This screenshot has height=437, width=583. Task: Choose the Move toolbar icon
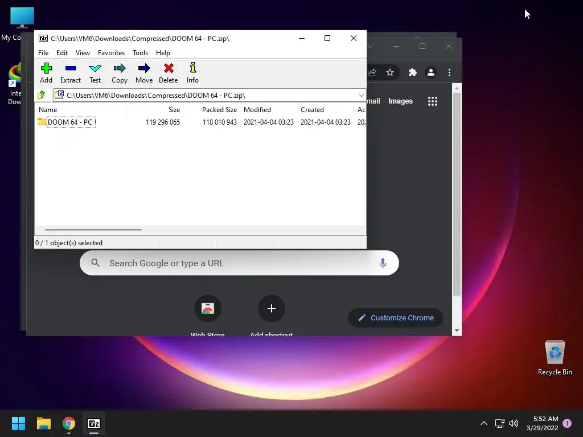[144, 73]
